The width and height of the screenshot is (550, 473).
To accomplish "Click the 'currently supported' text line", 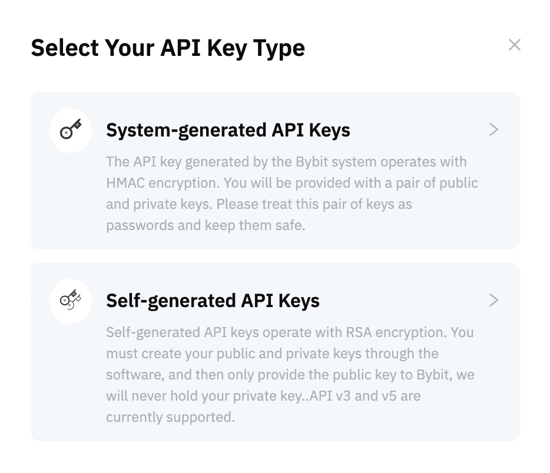I will (170, 417).
